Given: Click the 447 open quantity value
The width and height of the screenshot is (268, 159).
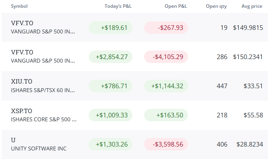Looking at the screenshot, I should [222, 86].
